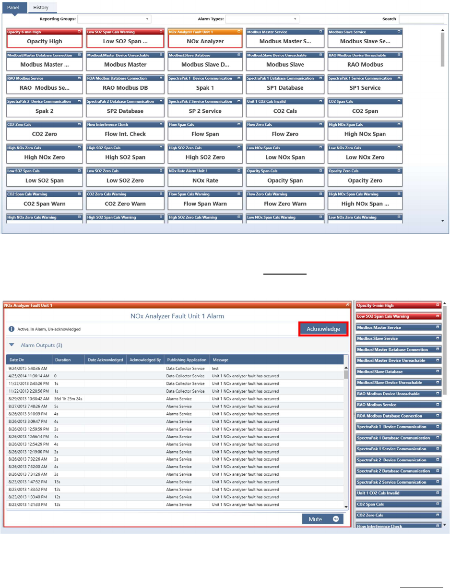Click minimize icon on RAO Modbus Device Unreachable tile
Image resolution: width=450 pixels, height=588 pixels.
coord(399,55)
